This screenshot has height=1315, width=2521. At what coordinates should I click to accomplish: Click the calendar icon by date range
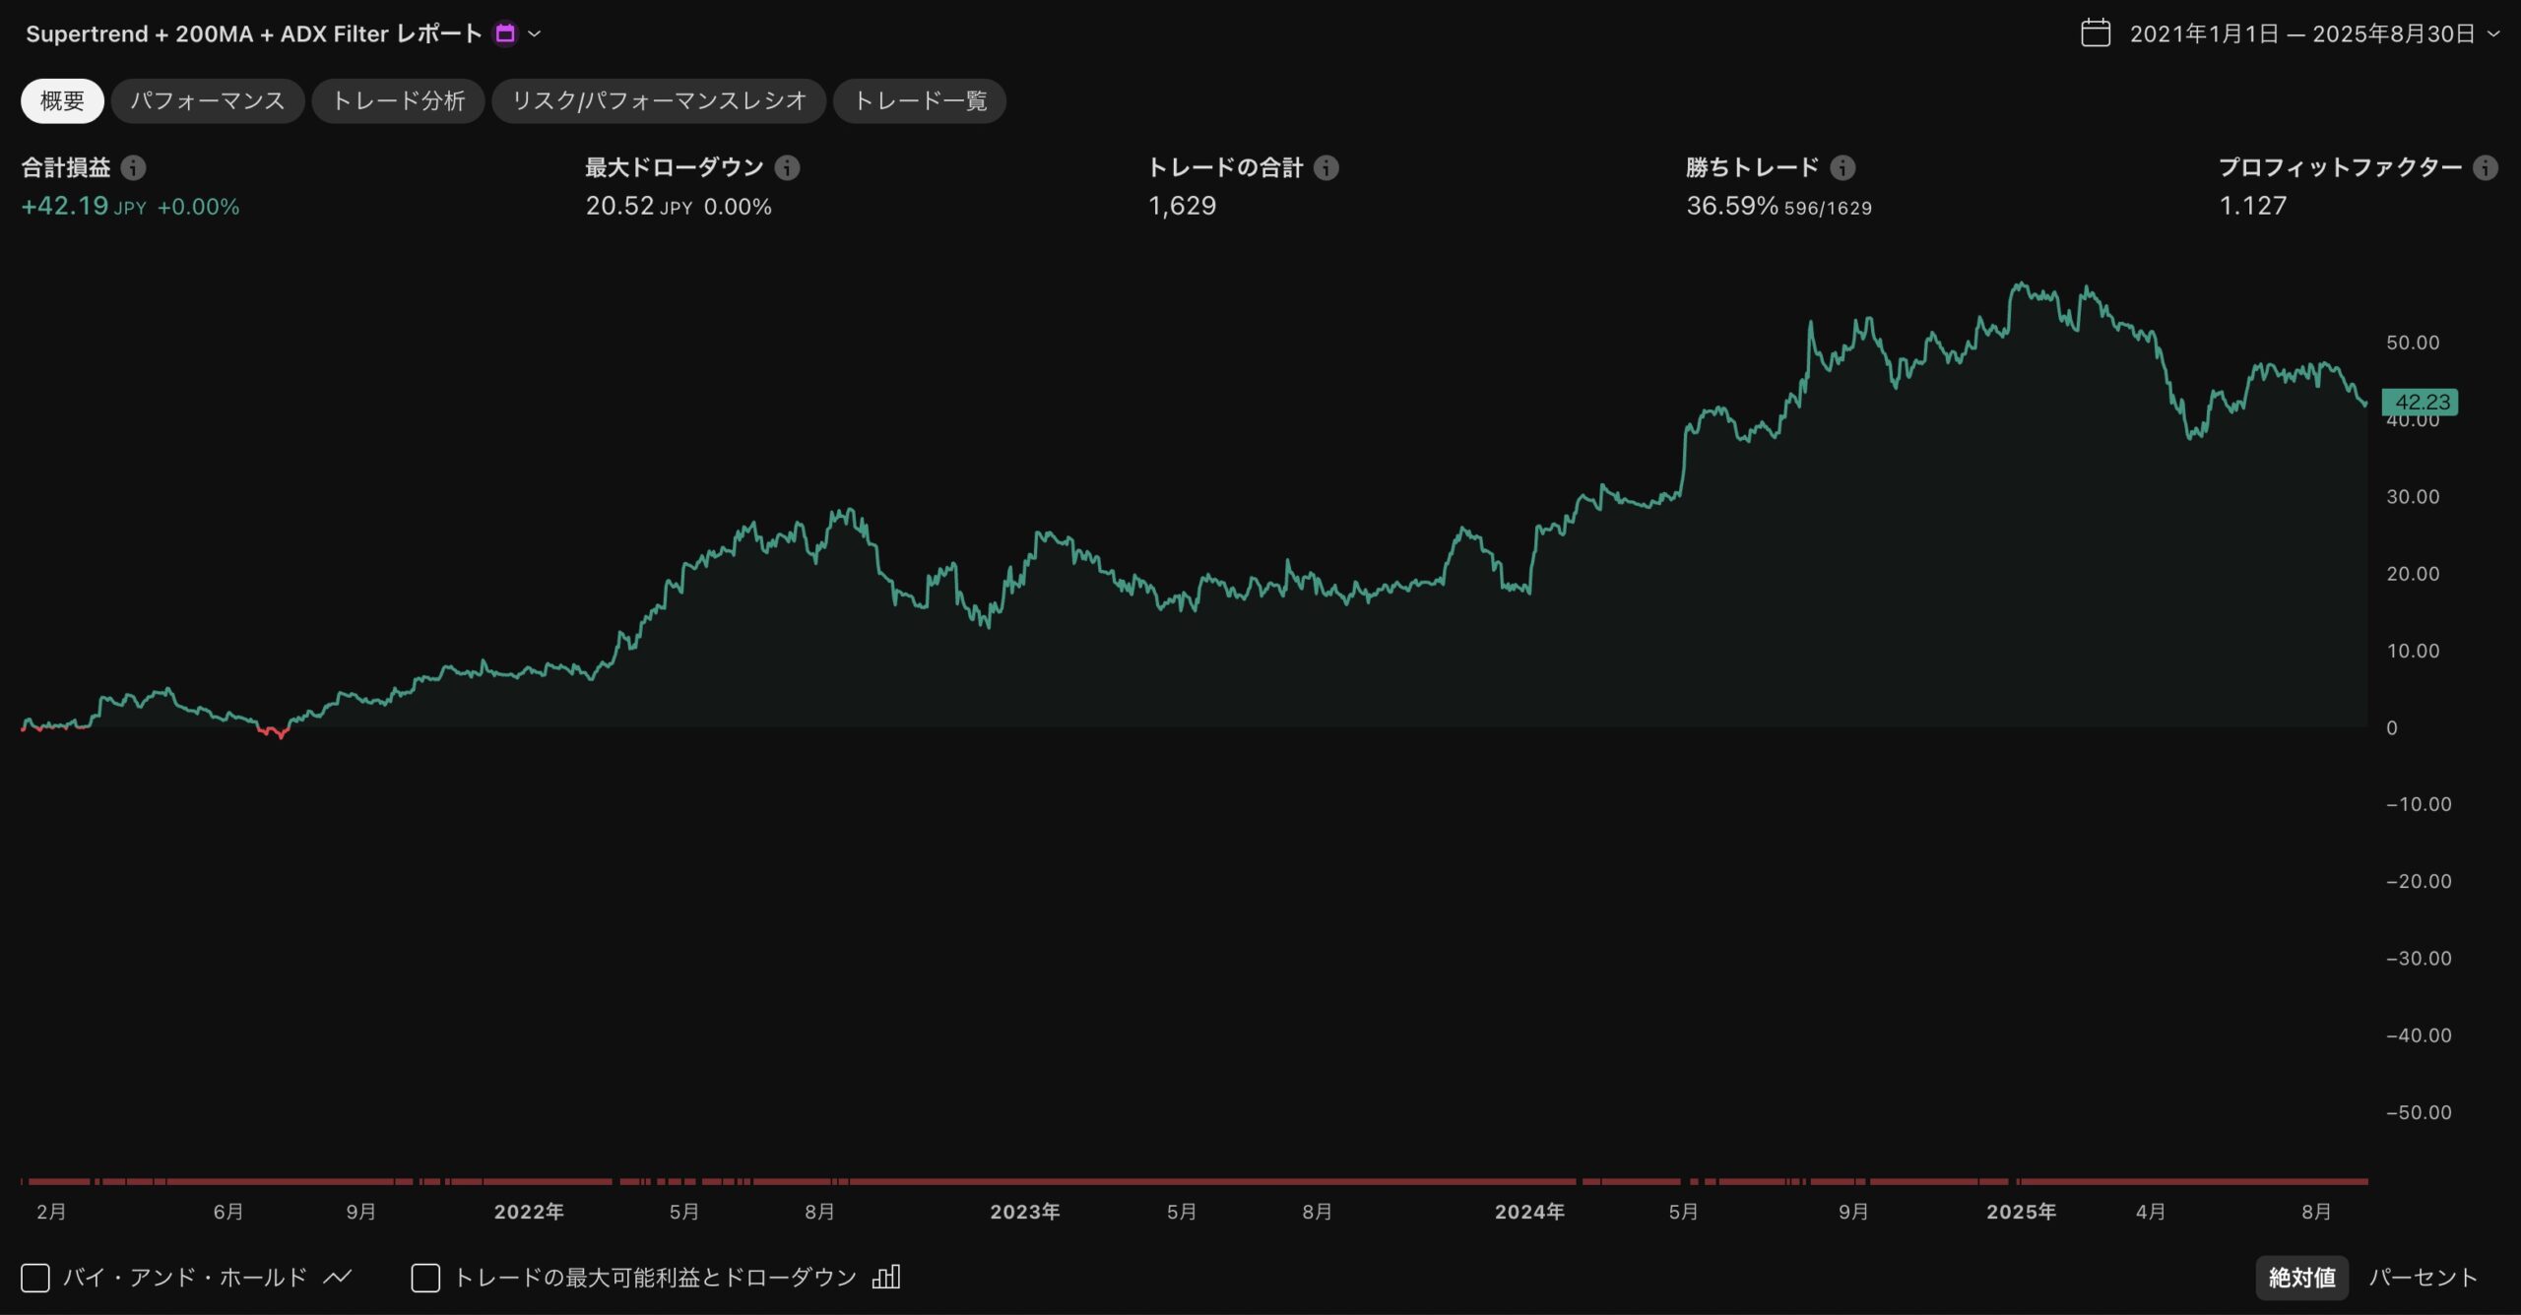click(2096, 33)
